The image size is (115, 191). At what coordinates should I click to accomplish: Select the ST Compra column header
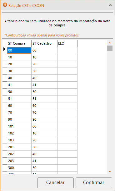point(19,43)
